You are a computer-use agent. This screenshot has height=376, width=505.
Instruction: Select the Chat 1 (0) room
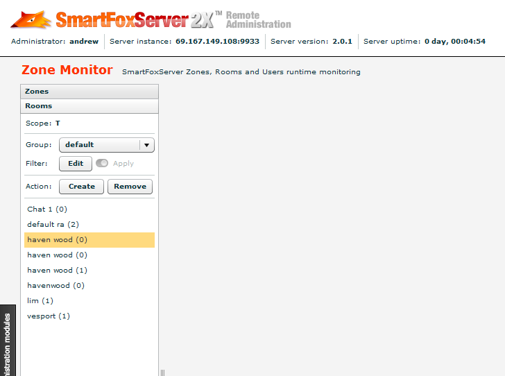point(47,209)
